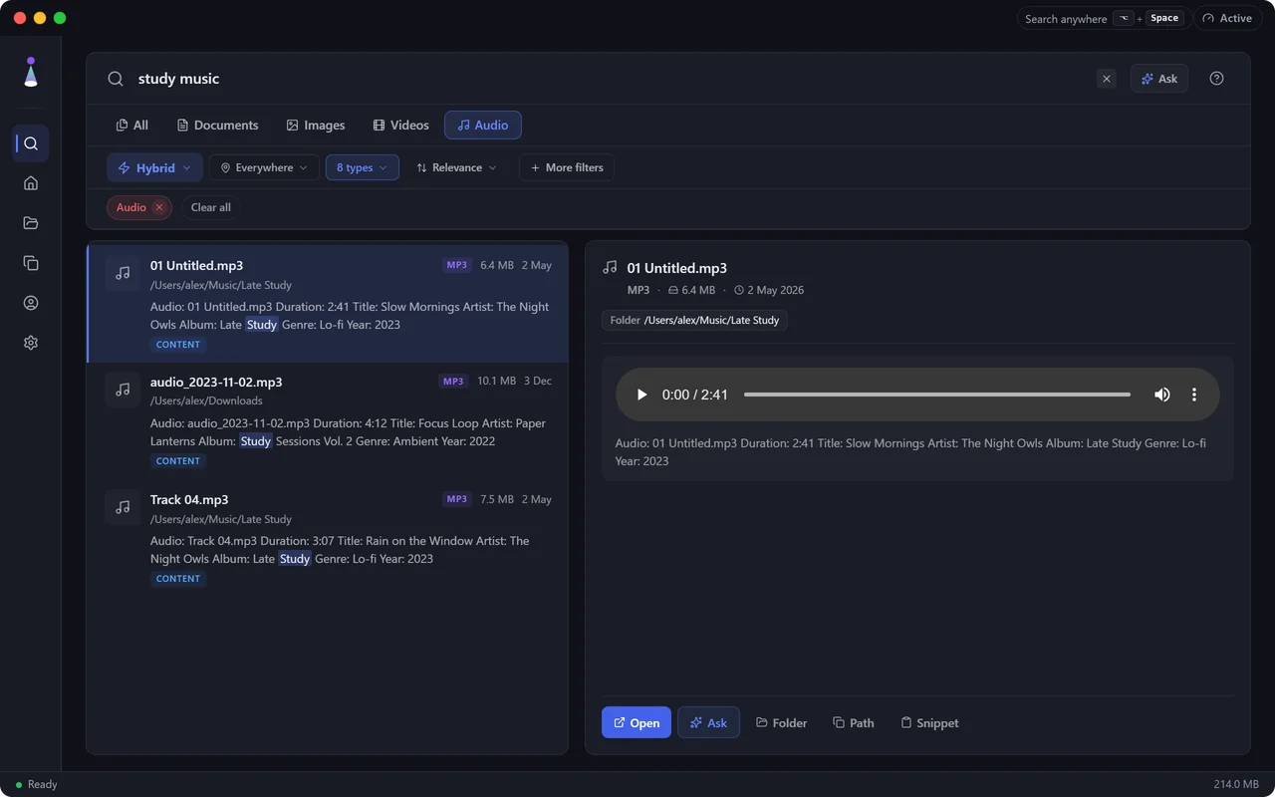Click Clear all filters
The image size is (1275, 797).
[210, 207]
